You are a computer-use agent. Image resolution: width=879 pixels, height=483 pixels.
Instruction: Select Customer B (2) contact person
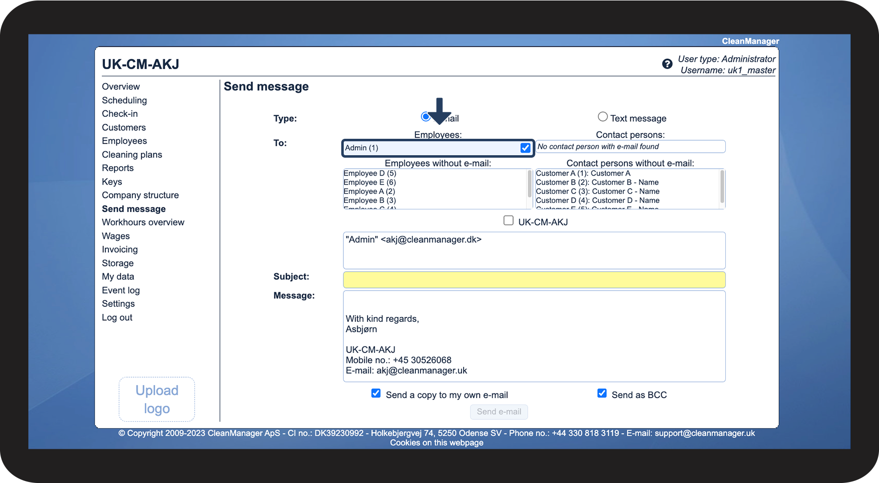(x=597, y=182)
